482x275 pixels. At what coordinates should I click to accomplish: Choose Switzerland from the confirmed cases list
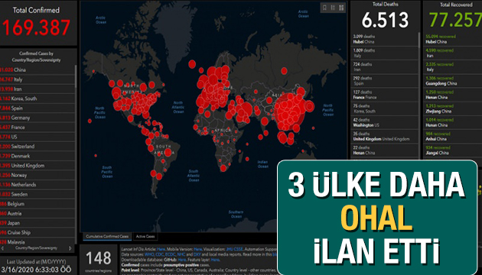[37, 147]
